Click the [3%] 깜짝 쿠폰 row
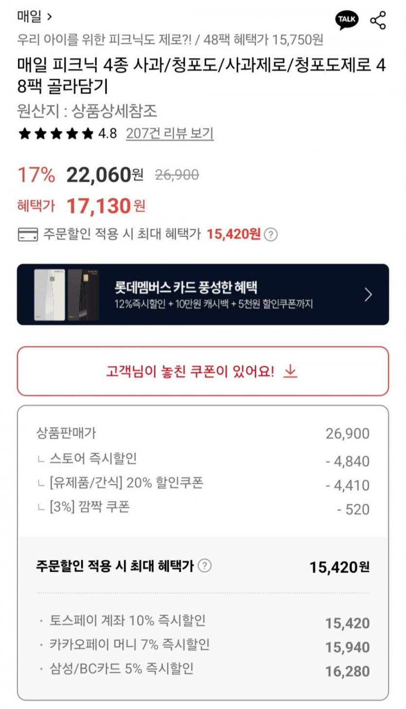406x709 pixels. coord(89,507)
